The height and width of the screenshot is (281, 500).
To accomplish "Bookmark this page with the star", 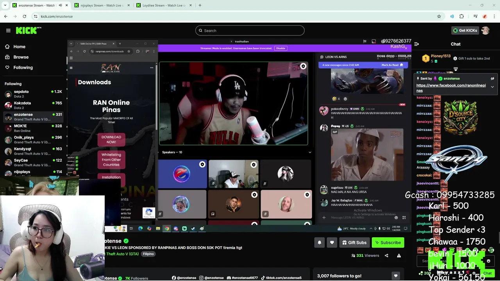I will 439,16.
